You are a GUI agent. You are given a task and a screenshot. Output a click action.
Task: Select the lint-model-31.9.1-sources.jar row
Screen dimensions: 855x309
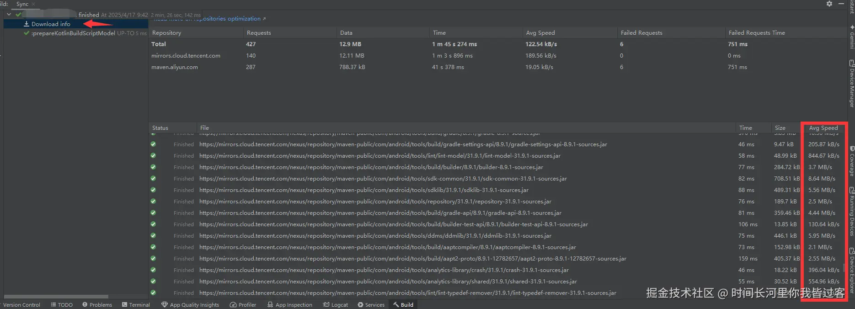click(x=497, y=156)
